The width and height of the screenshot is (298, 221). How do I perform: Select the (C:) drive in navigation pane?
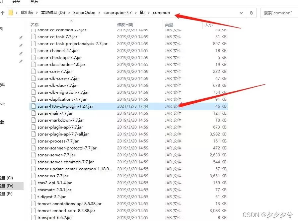click(x=7, y=178)
